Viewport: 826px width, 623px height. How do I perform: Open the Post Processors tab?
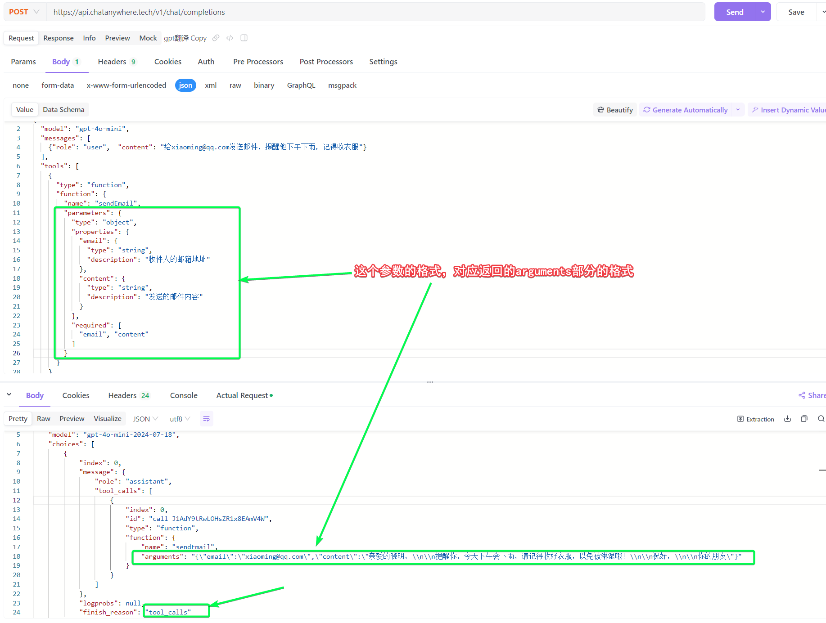coord(326,62)
